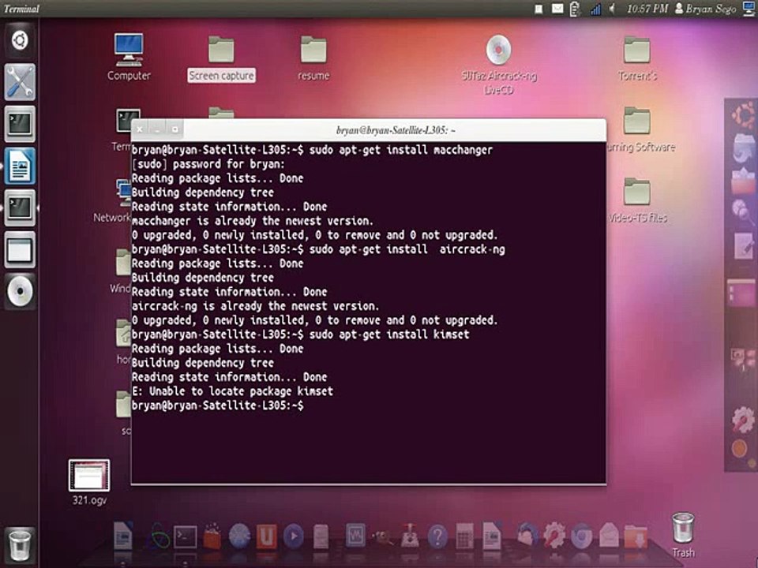This screenshot has width=758, height=568.
Task: Open the Torrent's folder
Action: [637, 58]
